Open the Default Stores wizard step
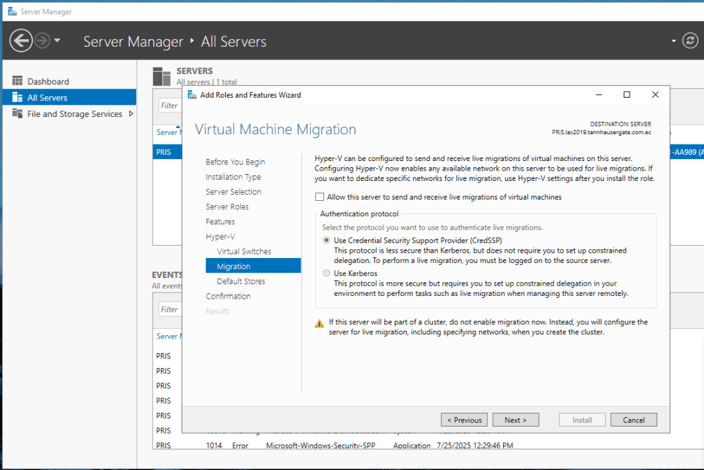 [x=241, y=281]
